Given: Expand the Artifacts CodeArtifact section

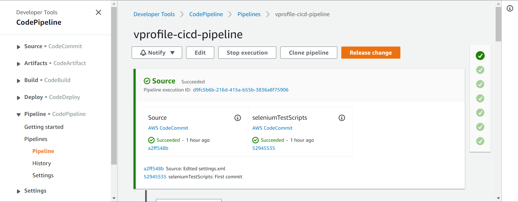Looking at the screenshot, I should [19, 64].
